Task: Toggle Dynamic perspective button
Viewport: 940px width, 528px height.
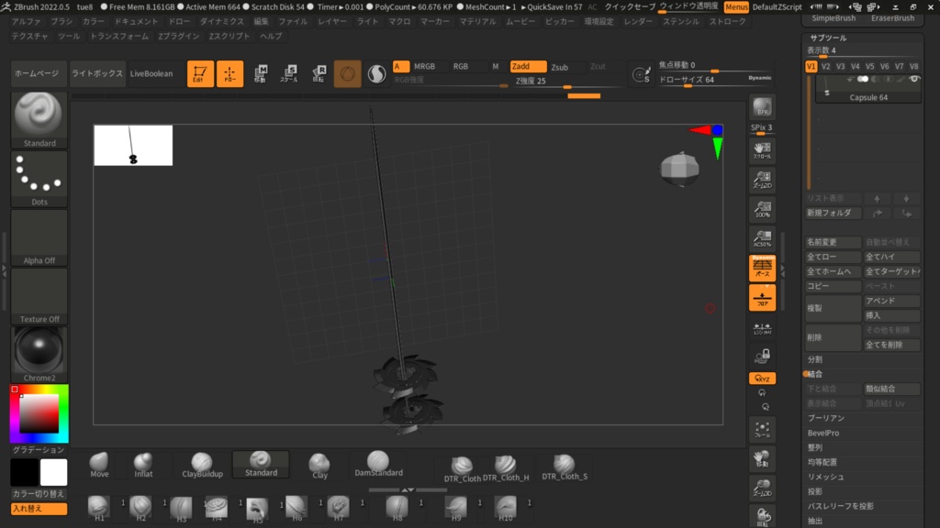Action: point(762,268)
